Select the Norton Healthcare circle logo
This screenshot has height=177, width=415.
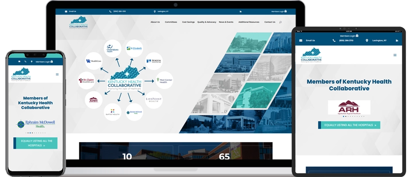point(154,61)
